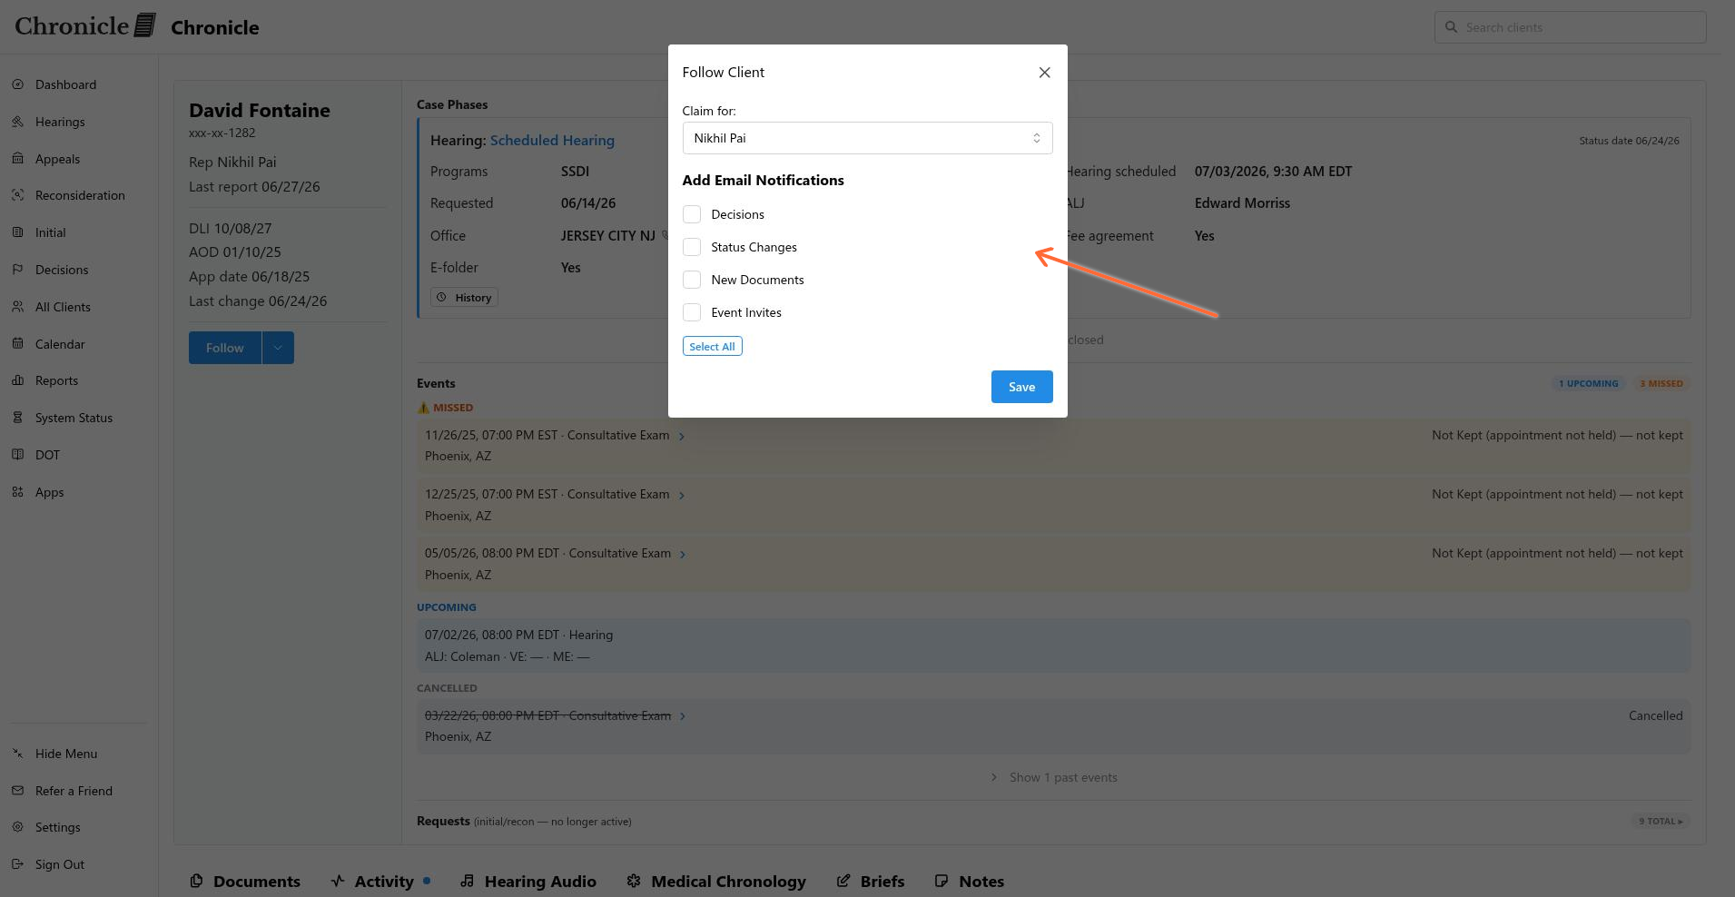This screenshot has width=1735, height=897.
Task: Switch to Documents tab
Action: [x=245, y=881]
